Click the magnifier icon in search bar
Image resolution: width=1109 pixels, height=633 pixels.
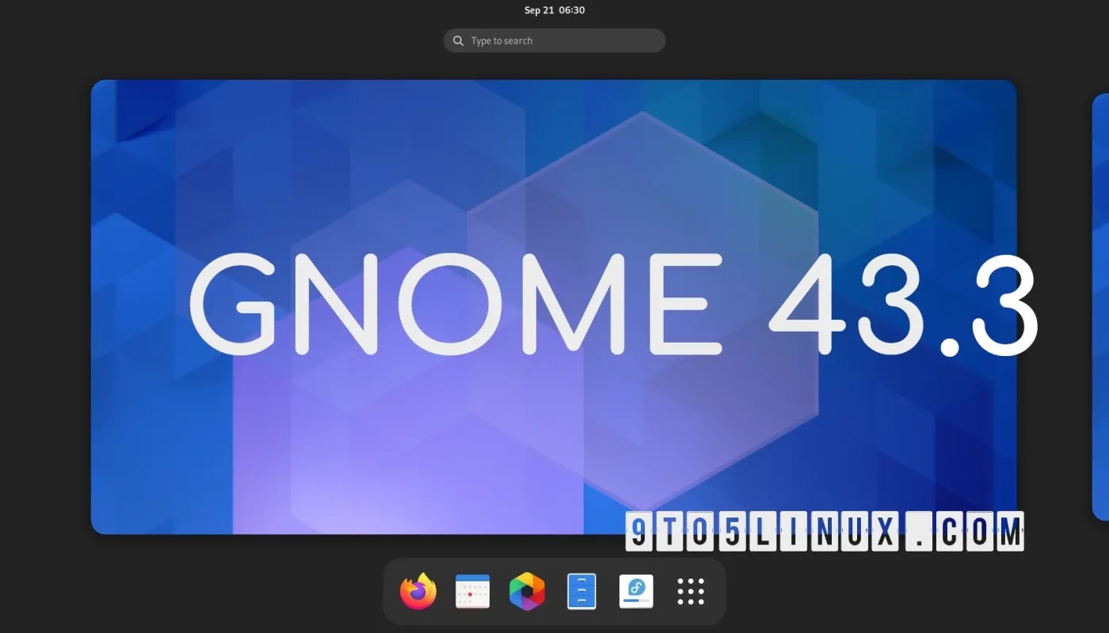click(458, 40)
